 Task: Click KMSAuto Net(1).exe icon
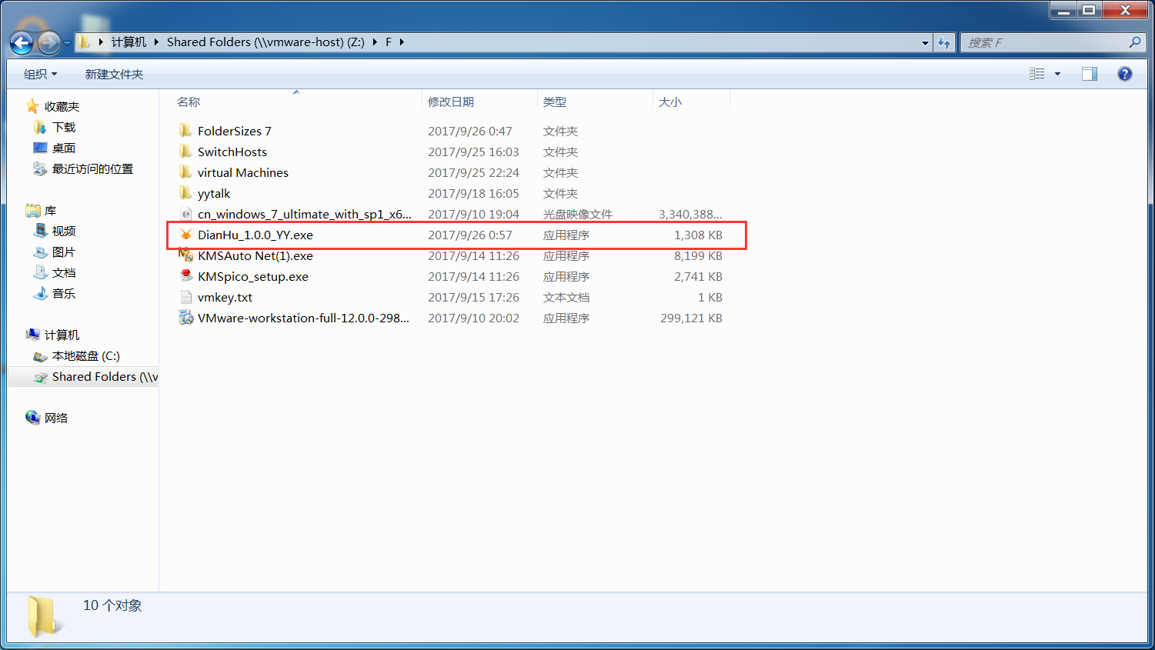pos(185,255)
